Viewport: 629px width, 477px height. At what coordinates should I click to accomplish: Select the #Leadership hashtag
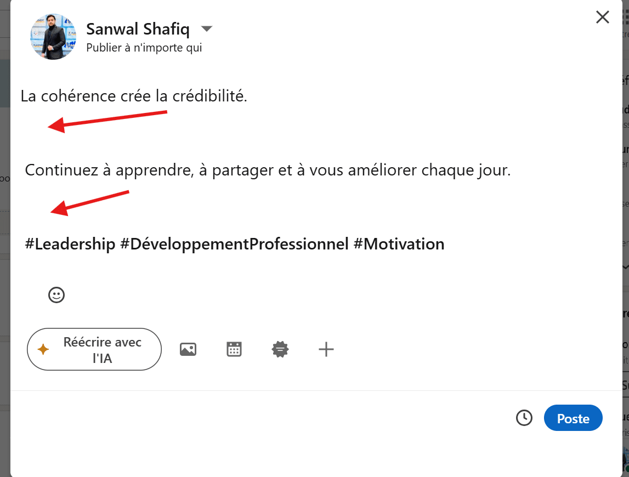pyautogui.click(x=69, y=244)
